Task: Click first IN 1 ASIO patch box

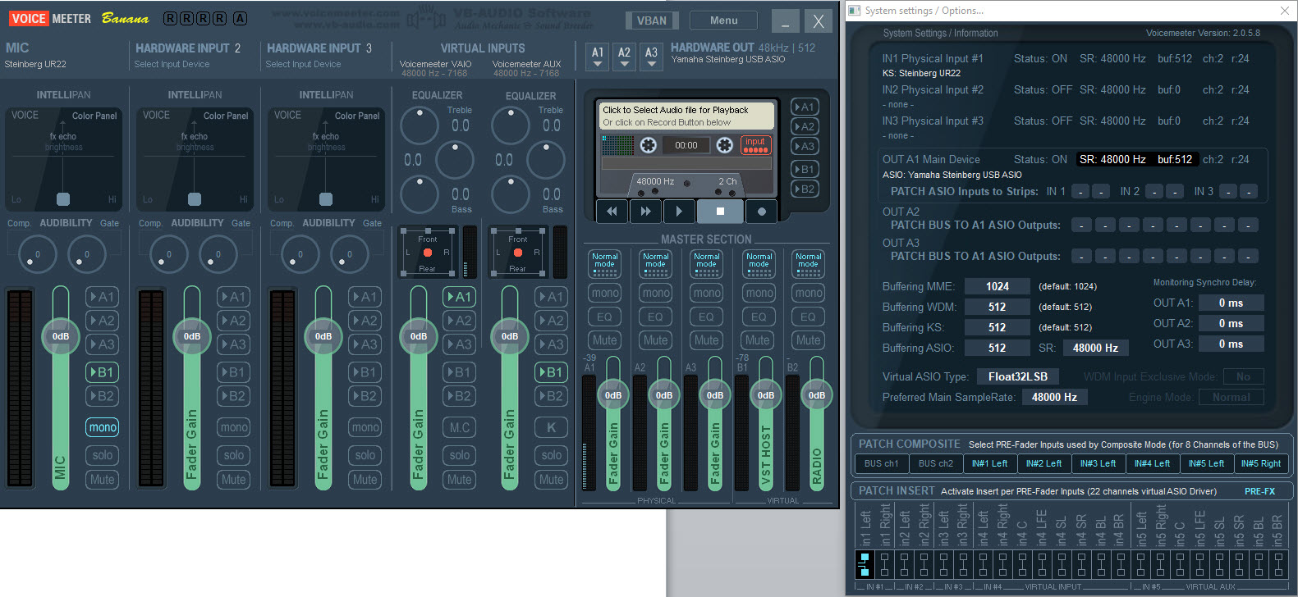Action: point(1080,191)
